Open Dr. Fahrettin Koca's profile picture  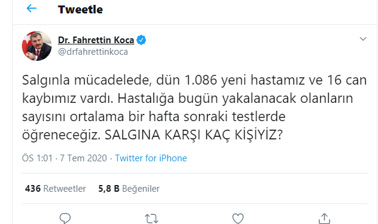click(37, 46)
